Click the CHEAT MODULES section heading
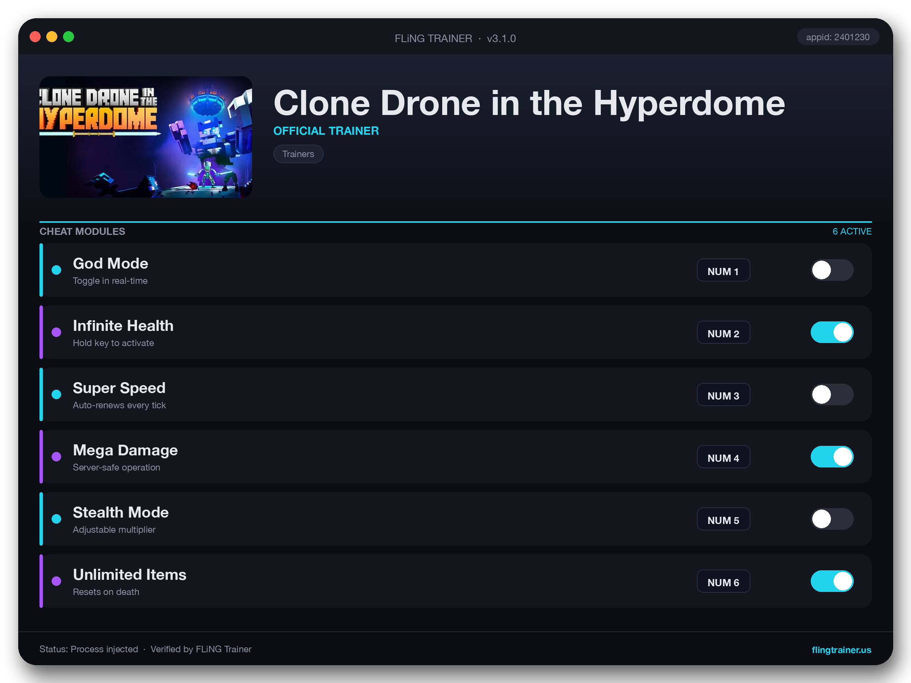This screenshot has height=683, width=911. (82, 231)
